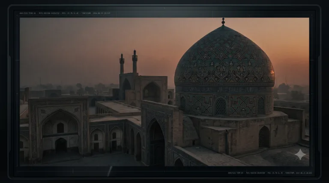Screen dimensions: 329x183
Task: Select the top-left "REGION OVERVIEW" label
Action: click(52, 13)
